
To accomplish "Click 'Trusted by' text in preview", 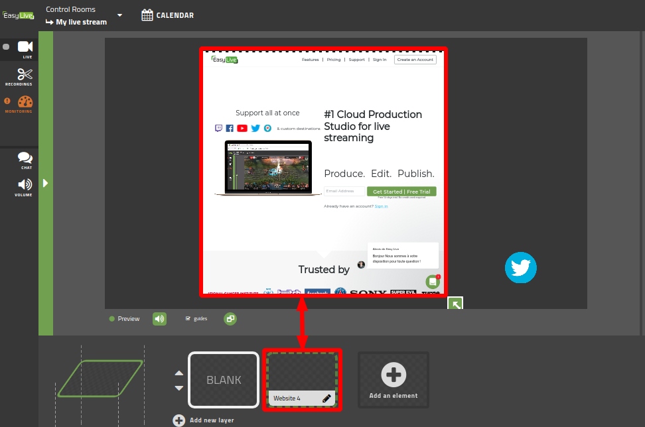I will [x=324, y=270].
